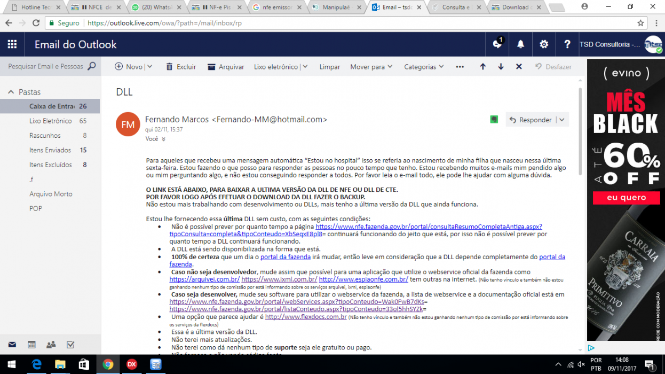Collapse the Pastas folder list
665x374 pixels.
click(11, 92)
